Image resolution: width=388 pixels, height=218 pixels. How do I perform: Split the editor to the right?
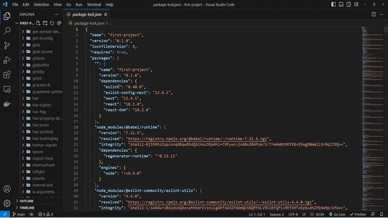373,15
